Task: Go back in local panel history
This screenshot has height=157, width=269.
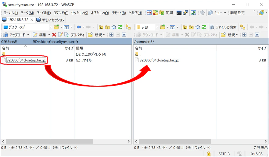Action: click(79, 27)
